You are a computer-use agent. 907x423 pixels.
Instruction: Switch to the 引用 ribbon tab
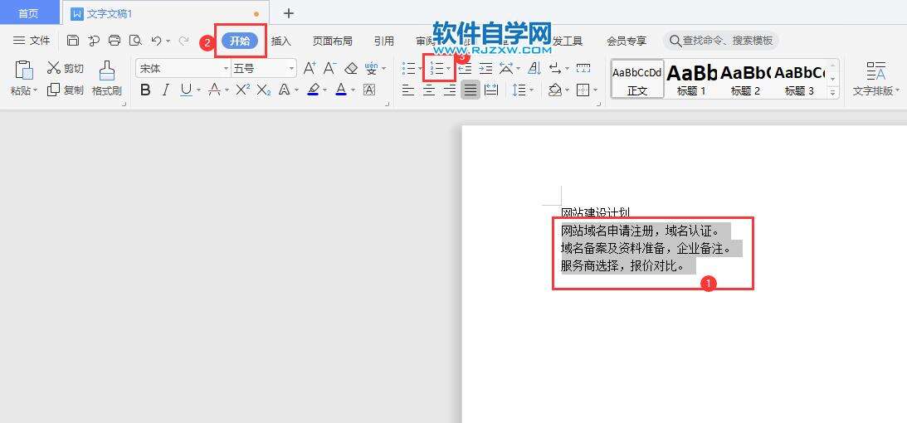384,41
